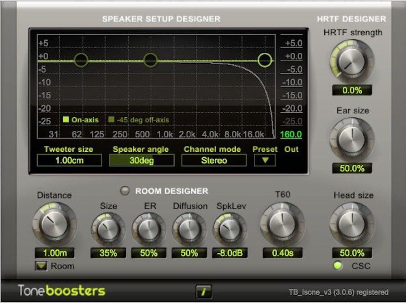Image resolution: width=406 pixels, height=303 pixels.
Task: Open the Room dropdown under Distance
Action: pos(41,266)
